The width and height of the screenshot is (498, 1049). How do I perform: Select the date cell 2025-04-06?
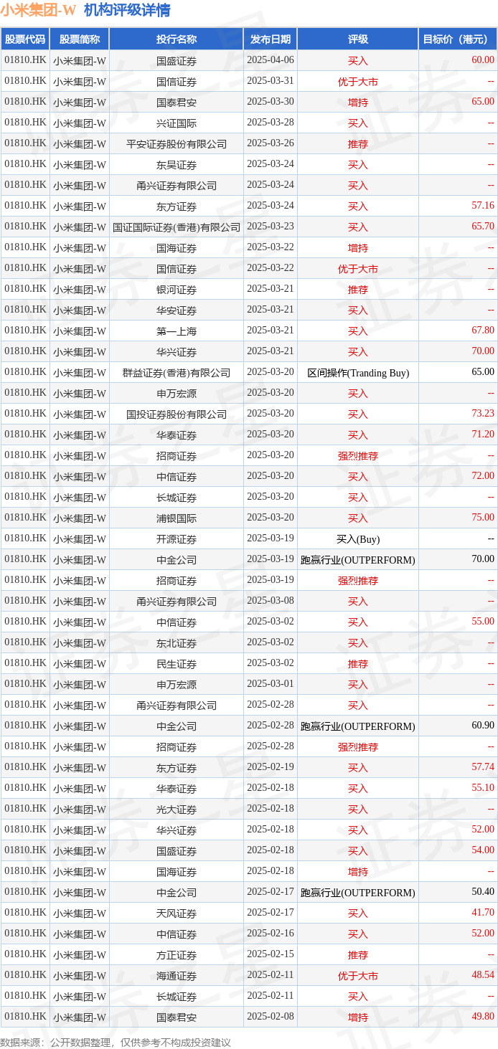271,60
